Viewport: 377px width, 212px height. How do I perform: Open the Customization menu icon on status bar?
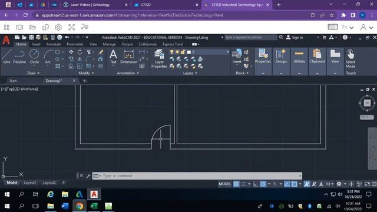[375, 184]
